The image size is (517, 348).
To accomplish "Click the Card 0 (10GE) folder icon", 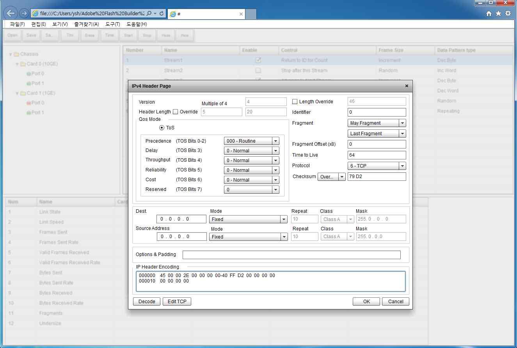I will (23, 64).
